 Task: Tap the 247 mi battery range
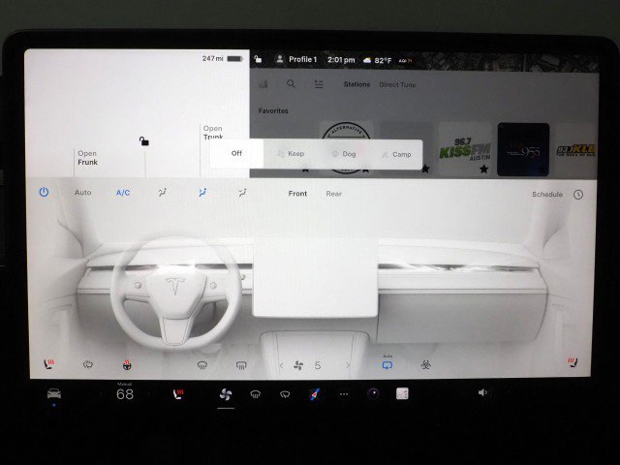pyautogui.click(x=222, y=58)
